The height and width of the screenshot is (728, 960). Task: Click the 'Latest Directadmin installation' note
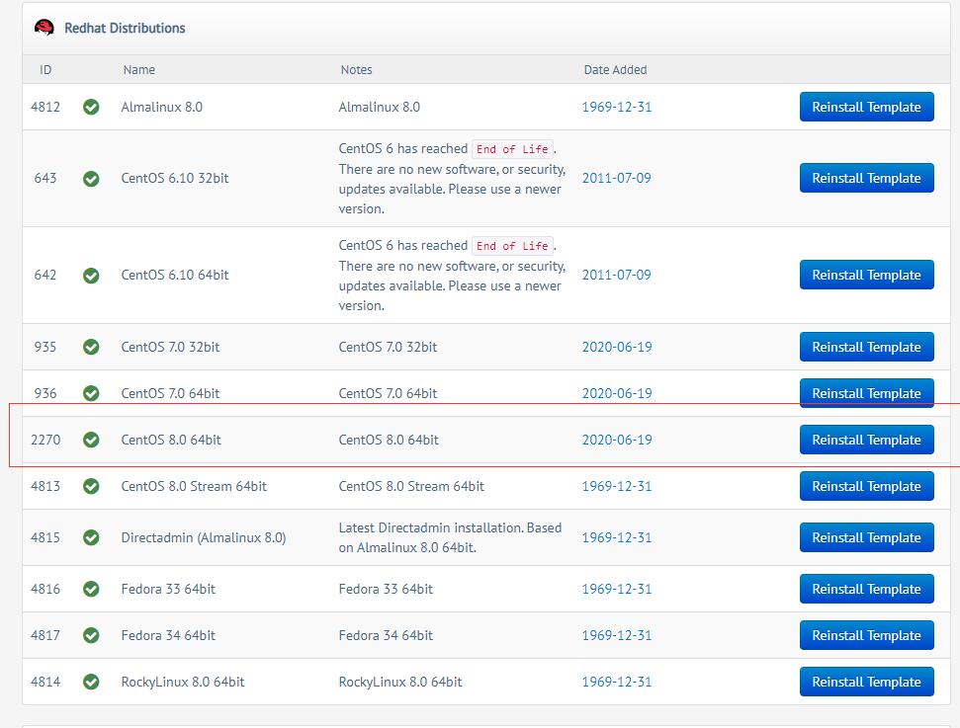coord(450,537)
